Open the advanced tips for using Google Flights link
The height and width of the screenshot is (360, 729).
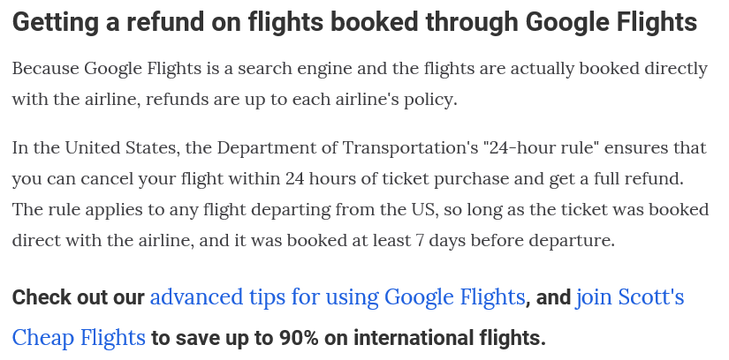(337, 296)
